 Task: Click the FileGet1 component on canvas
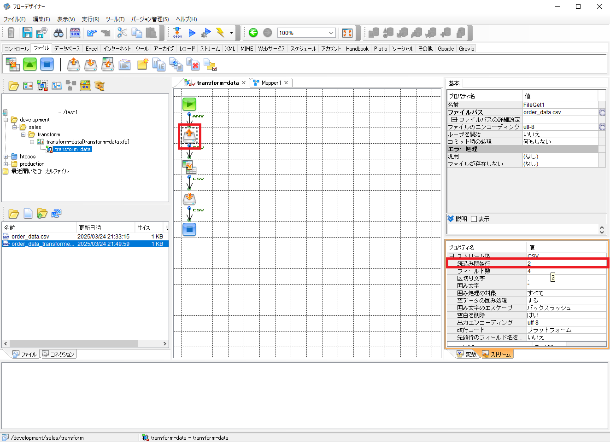[189, 136]
